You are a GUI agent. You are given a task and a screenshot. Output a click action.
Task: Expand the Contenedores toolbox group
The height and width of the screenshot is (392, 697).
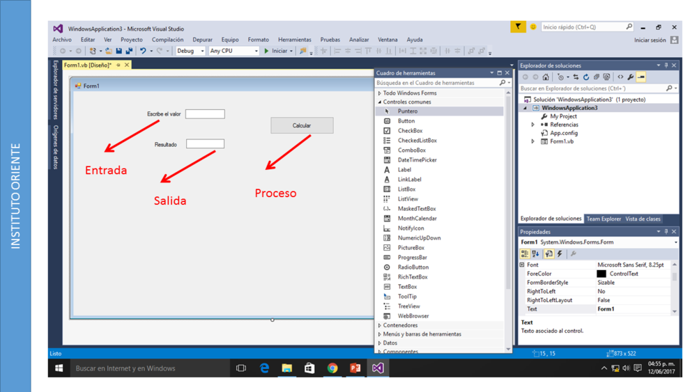[x=400, y=325]
